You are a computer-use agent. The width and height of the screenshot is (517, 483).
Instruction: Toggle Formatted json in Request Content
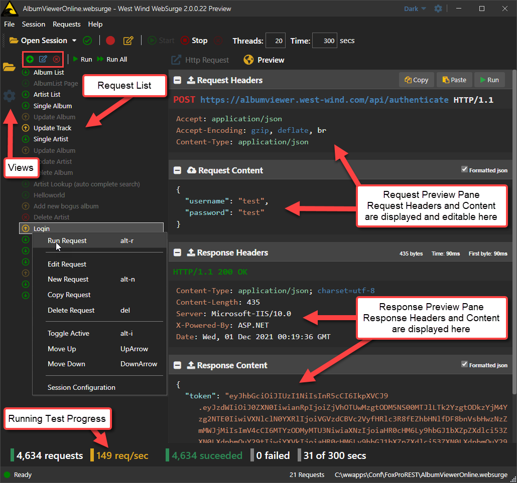click(x=464, y=169)
